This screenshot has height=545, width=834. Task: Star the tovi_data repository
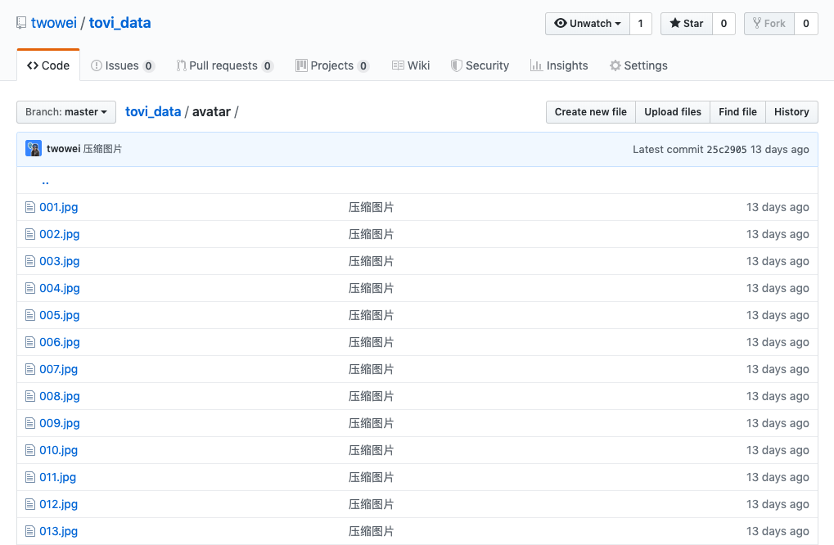(686, 24)
